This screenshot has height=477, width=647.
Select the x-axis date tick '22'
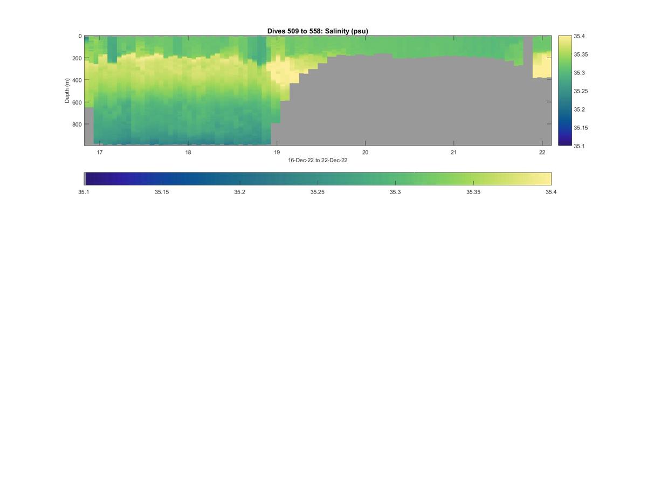pos(542,153)
